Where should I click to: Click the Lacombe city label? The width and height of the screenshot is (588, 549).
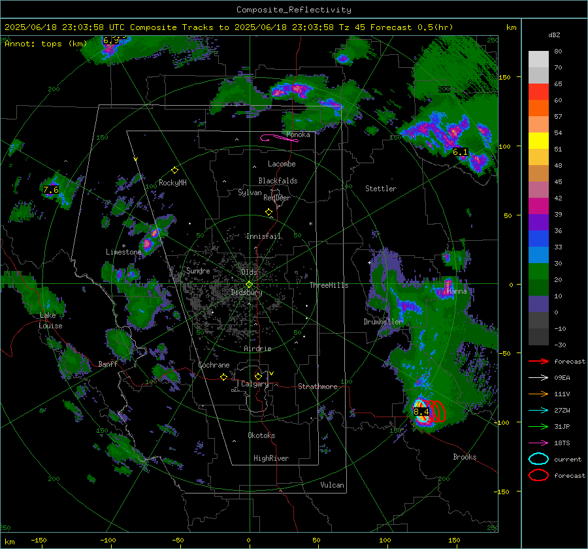[x=282, y=164]
